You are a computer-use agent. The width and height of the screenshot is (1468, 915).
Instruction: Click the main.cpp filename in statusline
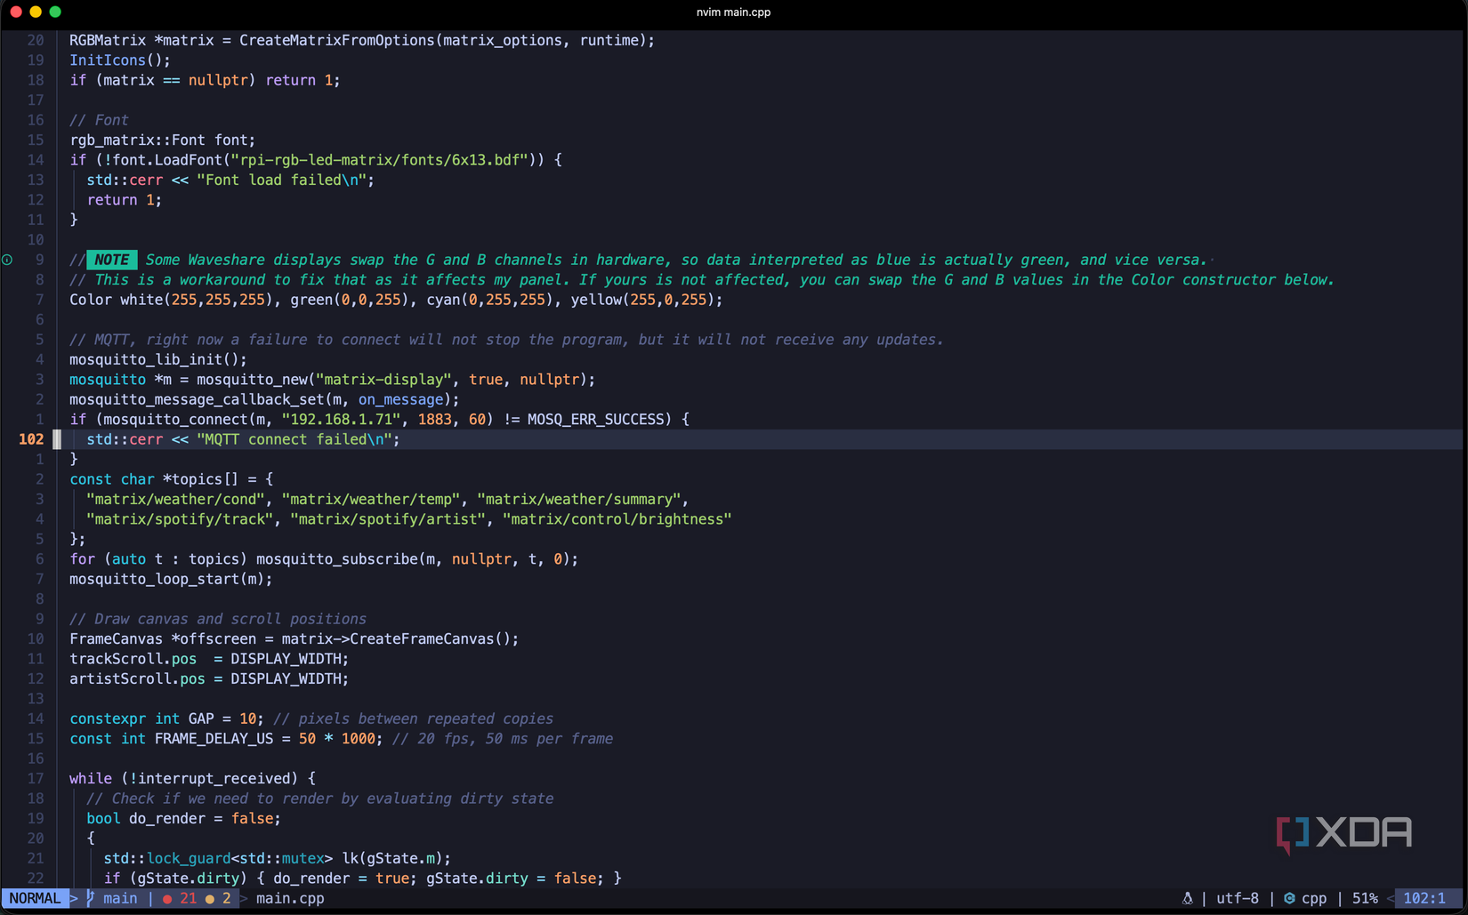point(290,898)
